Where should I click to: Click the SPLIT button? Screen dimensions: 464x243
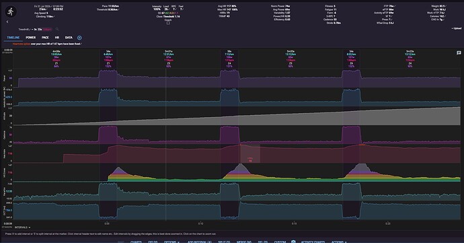224,242
